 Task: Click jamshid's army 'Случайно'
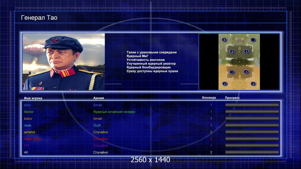click(x=101, y=132)
